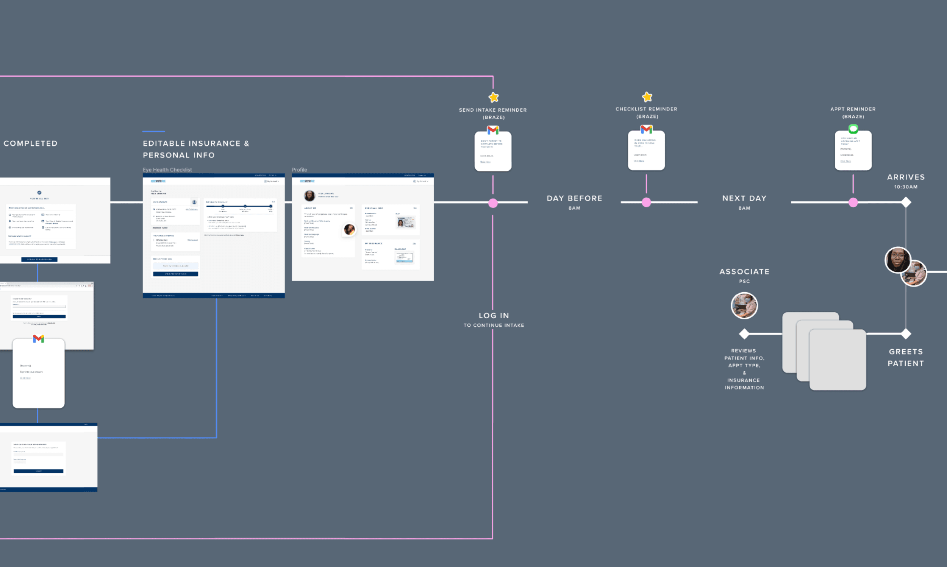The height and width of the screenshot is (567, 947).
Task: Select the star above Send Intake Reminder
Action: (x=493, y=97)
